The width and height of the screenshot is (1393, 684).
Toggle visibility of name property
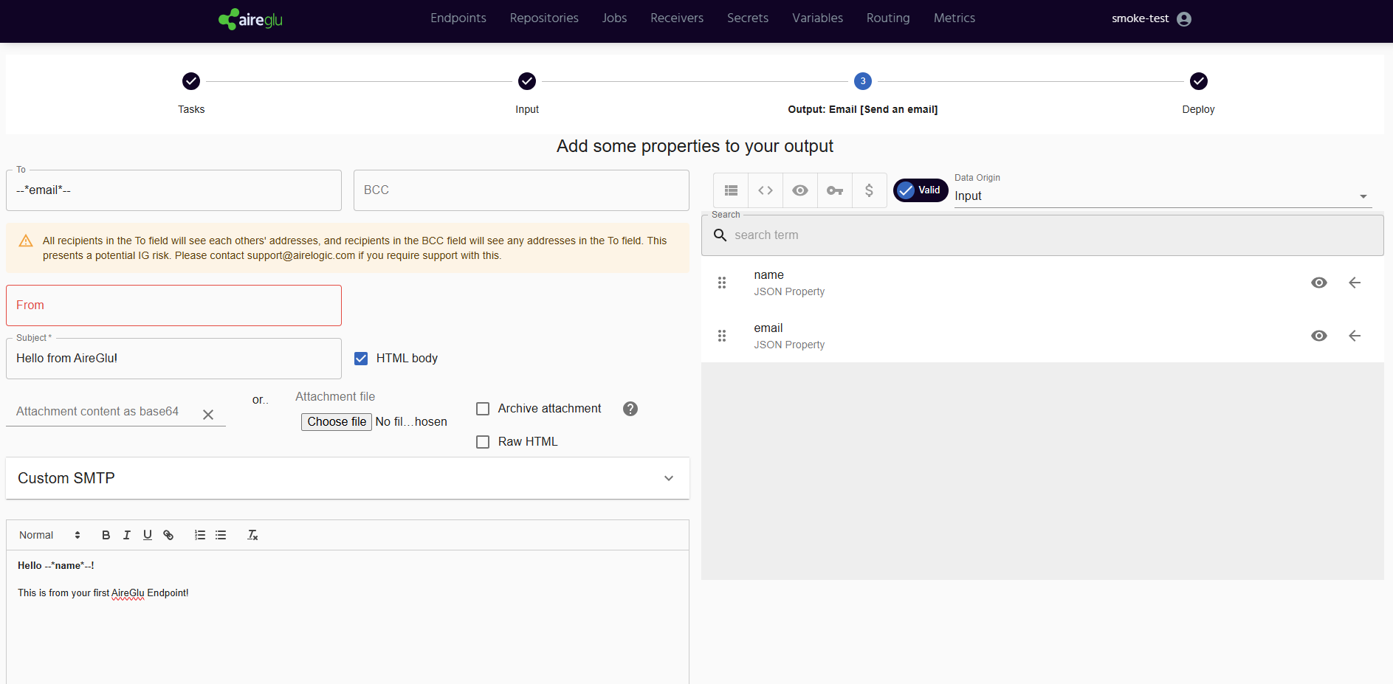pyautogui.click(x=1319, y=283)
